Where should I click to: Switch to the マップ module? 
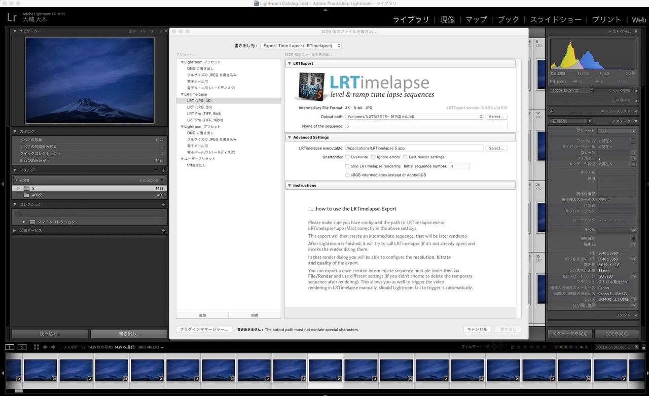click(476, 20)
